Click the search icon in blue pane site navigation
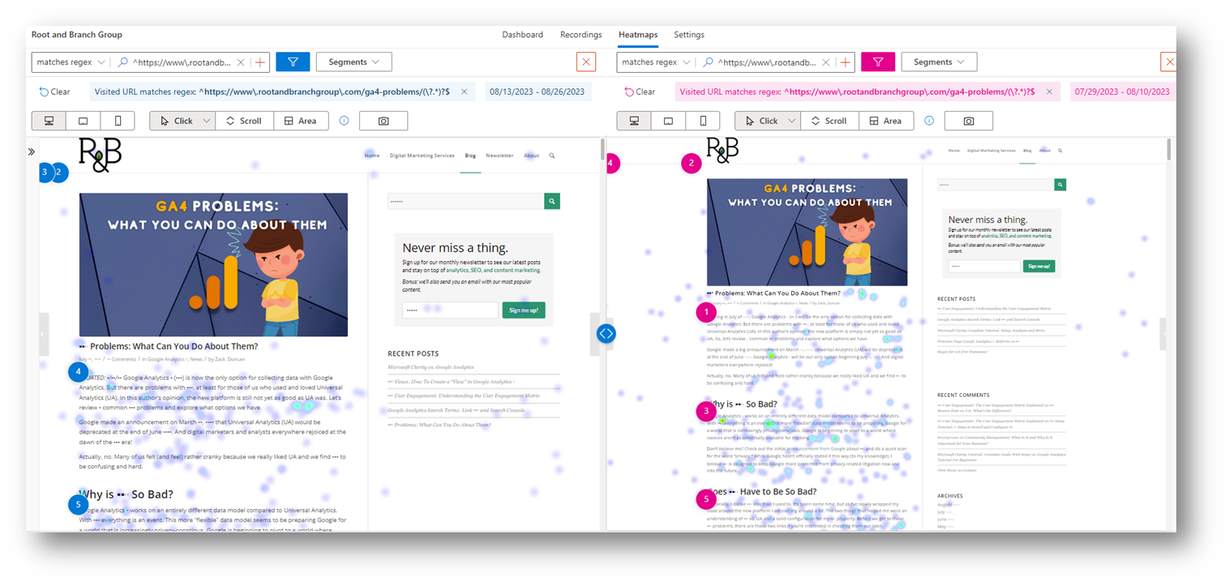Viewport: 1229px width, 585px height. click(x=552, y=155)
